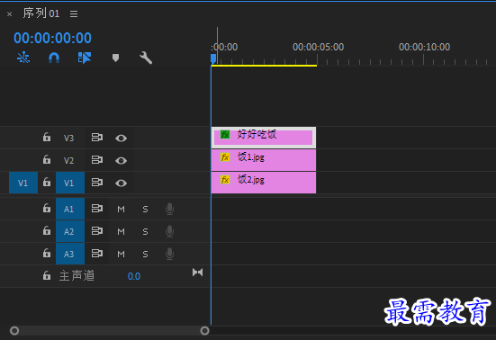Solo audio track A1
This screenshot has height=340, width=496.
[145, 209]
